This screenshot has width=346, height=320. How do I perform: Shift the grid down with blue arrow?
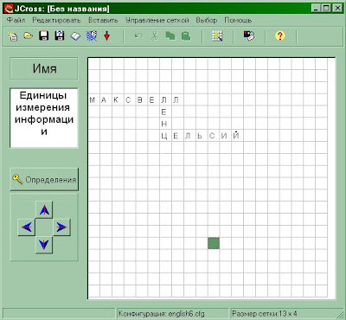44,245
